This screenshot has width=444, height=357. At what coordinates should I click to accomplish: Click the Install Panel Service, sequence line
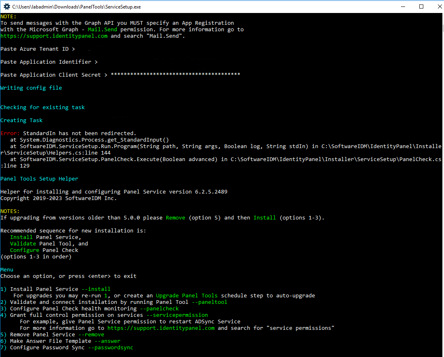[45, 237]
